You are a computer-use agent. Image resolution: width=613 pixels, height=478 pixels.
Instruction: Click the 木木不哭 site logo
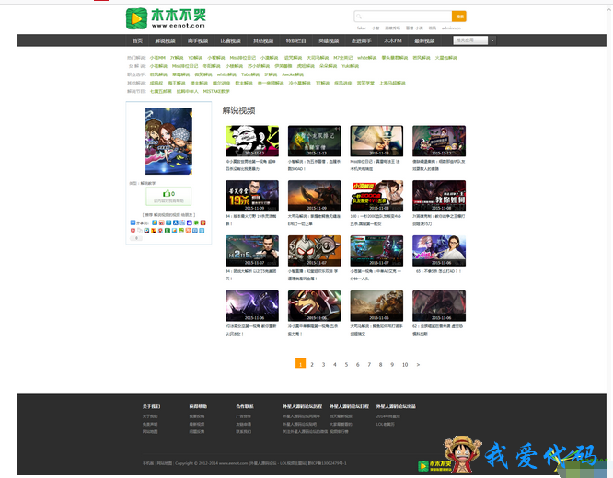click(166, 18)
